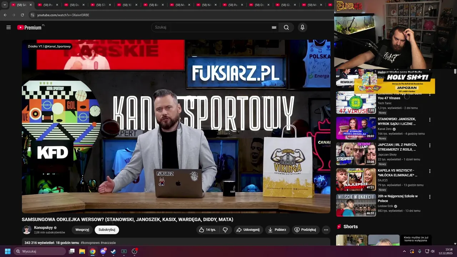
Task: Open more actions three-dot menu below video
Action: point(326,230)
